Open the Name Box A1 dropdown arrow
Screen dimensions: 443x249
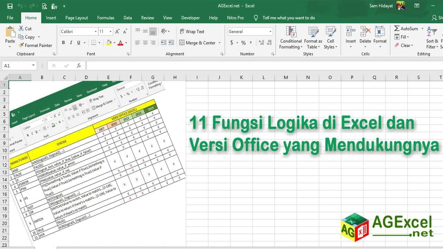tap(33, 65)
